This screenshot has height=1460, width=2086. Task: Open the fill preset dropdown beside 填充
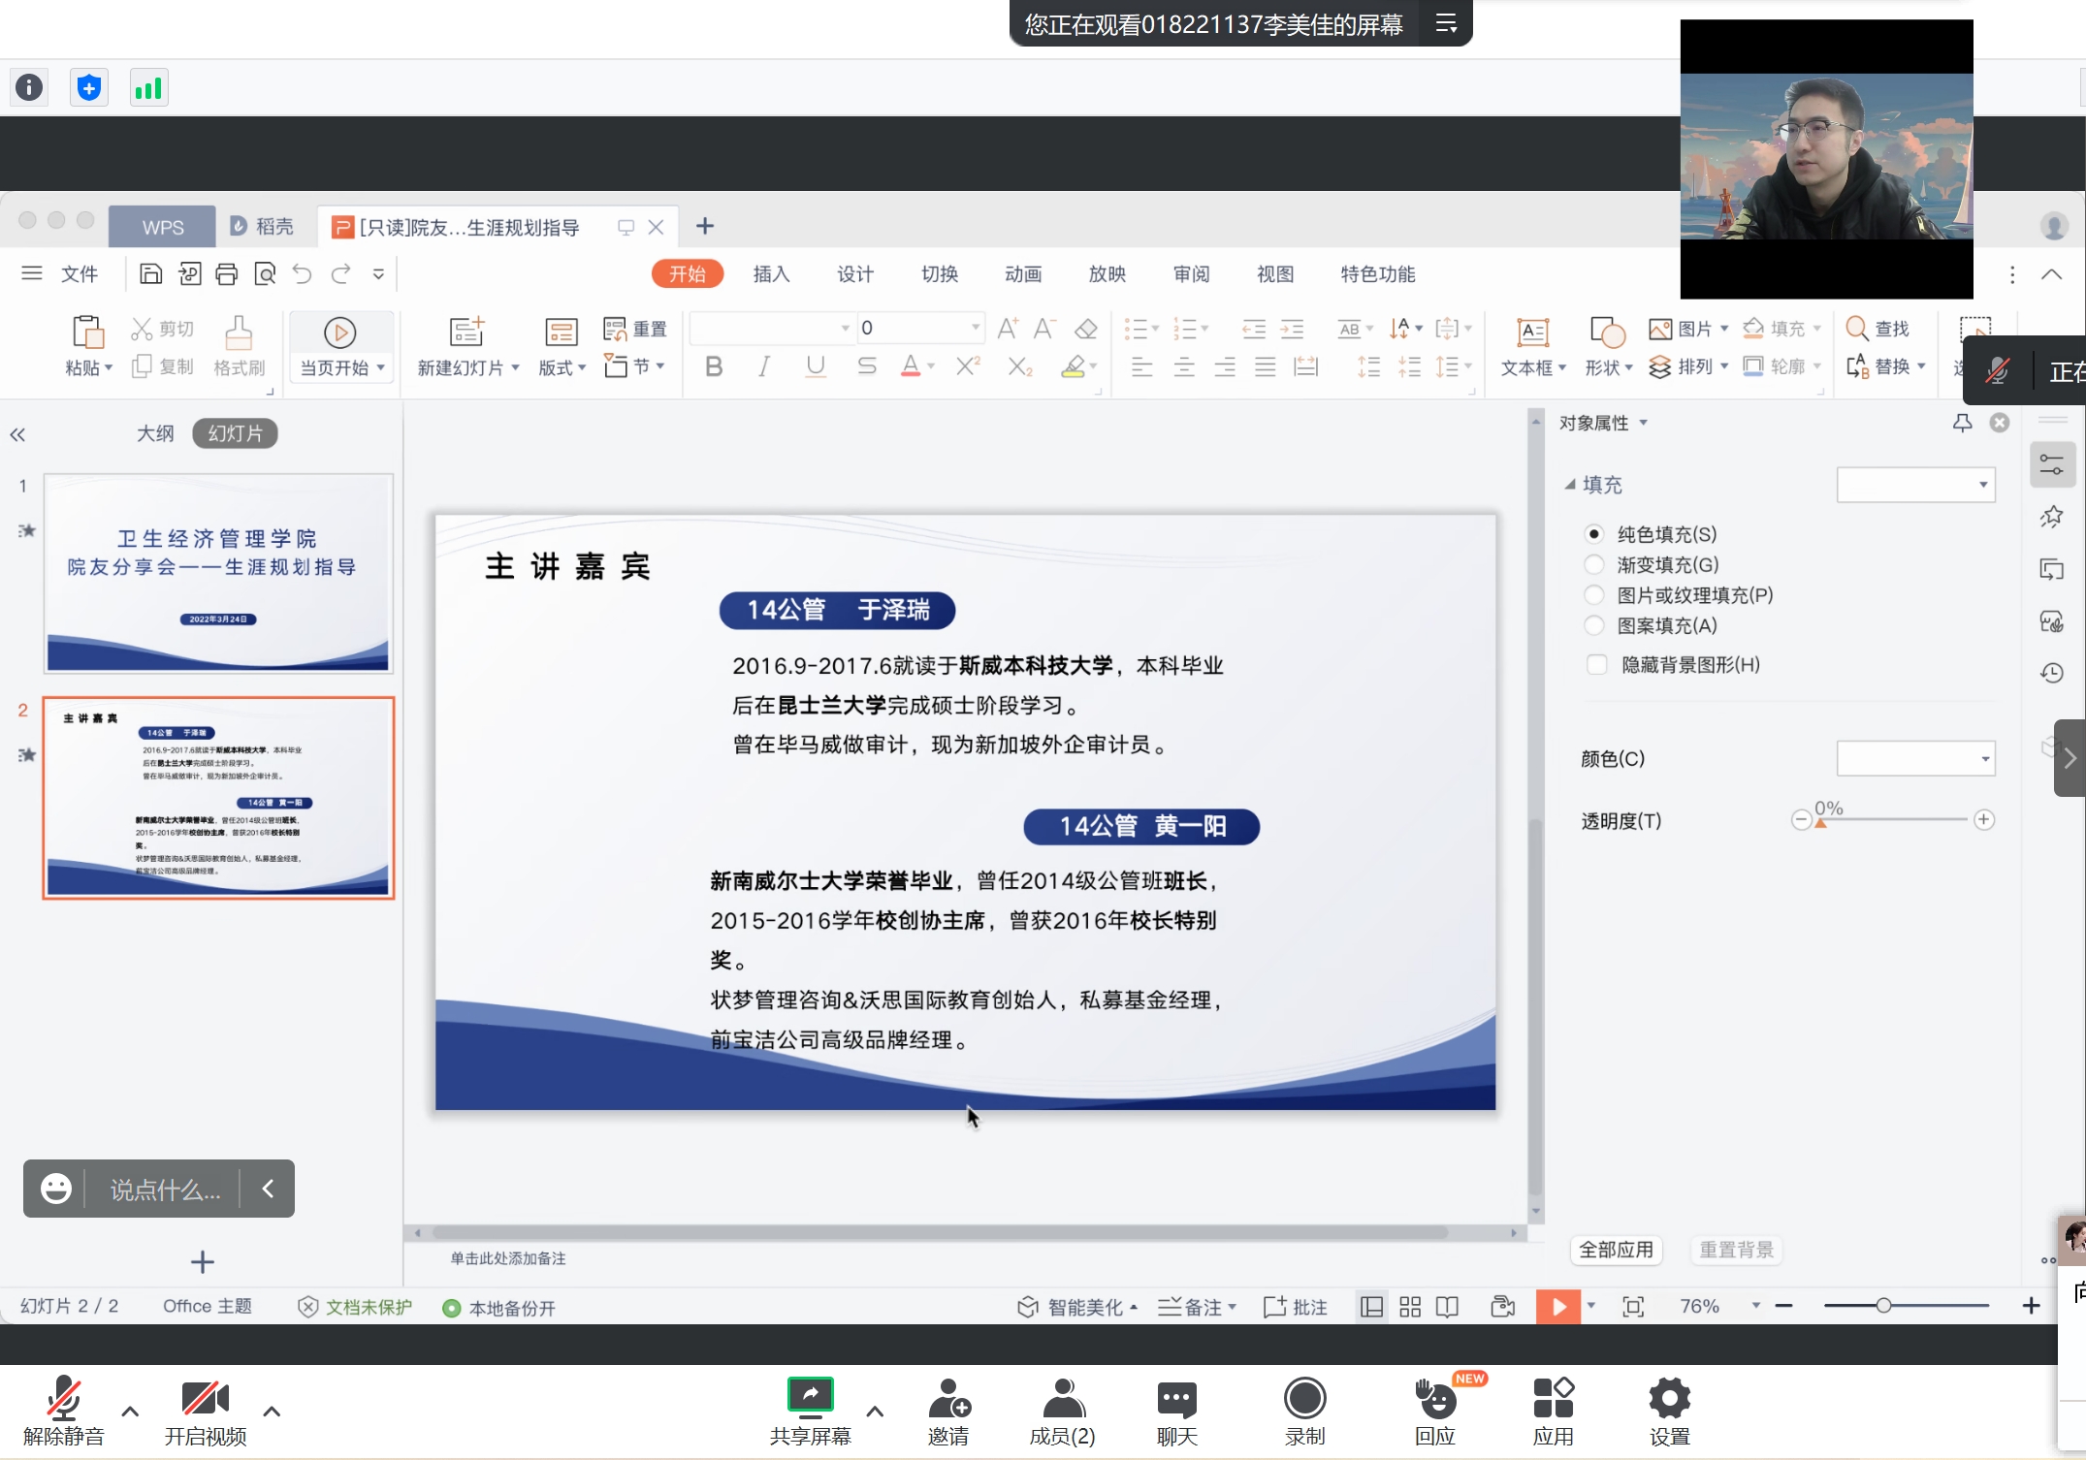point(1915,485)
